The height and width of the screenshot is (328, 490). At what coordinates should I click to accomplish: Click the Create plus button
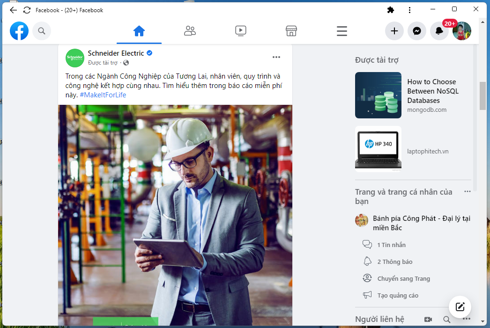point(394,31)
